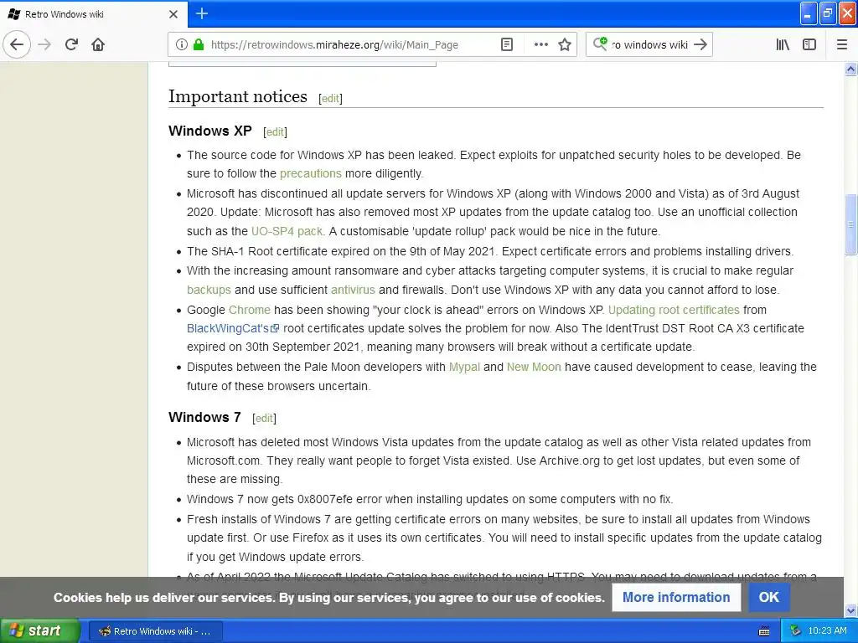Image resolution: width=858 pixels, height=643 pixels.
Task: Go back with the browser back arrow
Action: click(17, 44)
